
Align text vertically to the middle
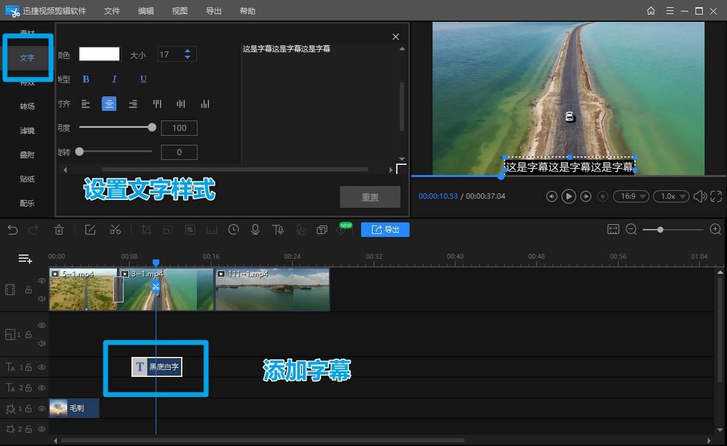[x=181, y=104]
